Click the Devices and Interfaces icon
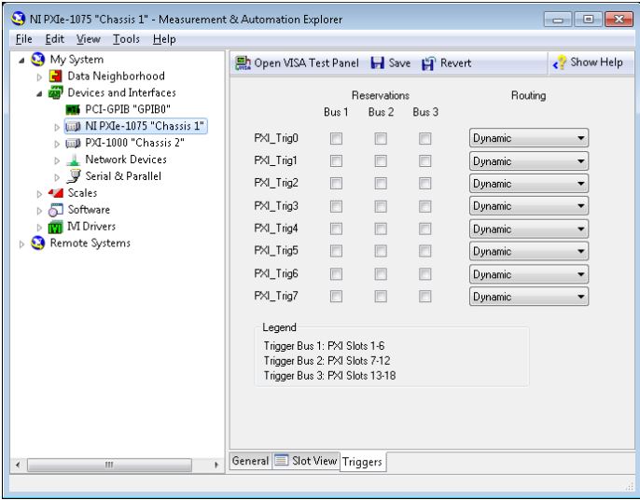Image resolution: width=640 pixels, height=500 pixels. [56, 92]
